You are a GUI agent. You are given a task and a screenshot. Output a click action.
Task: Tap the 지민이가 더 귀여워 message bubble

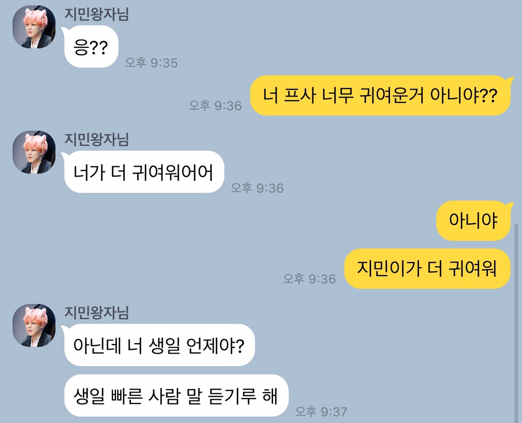(428, 269)
